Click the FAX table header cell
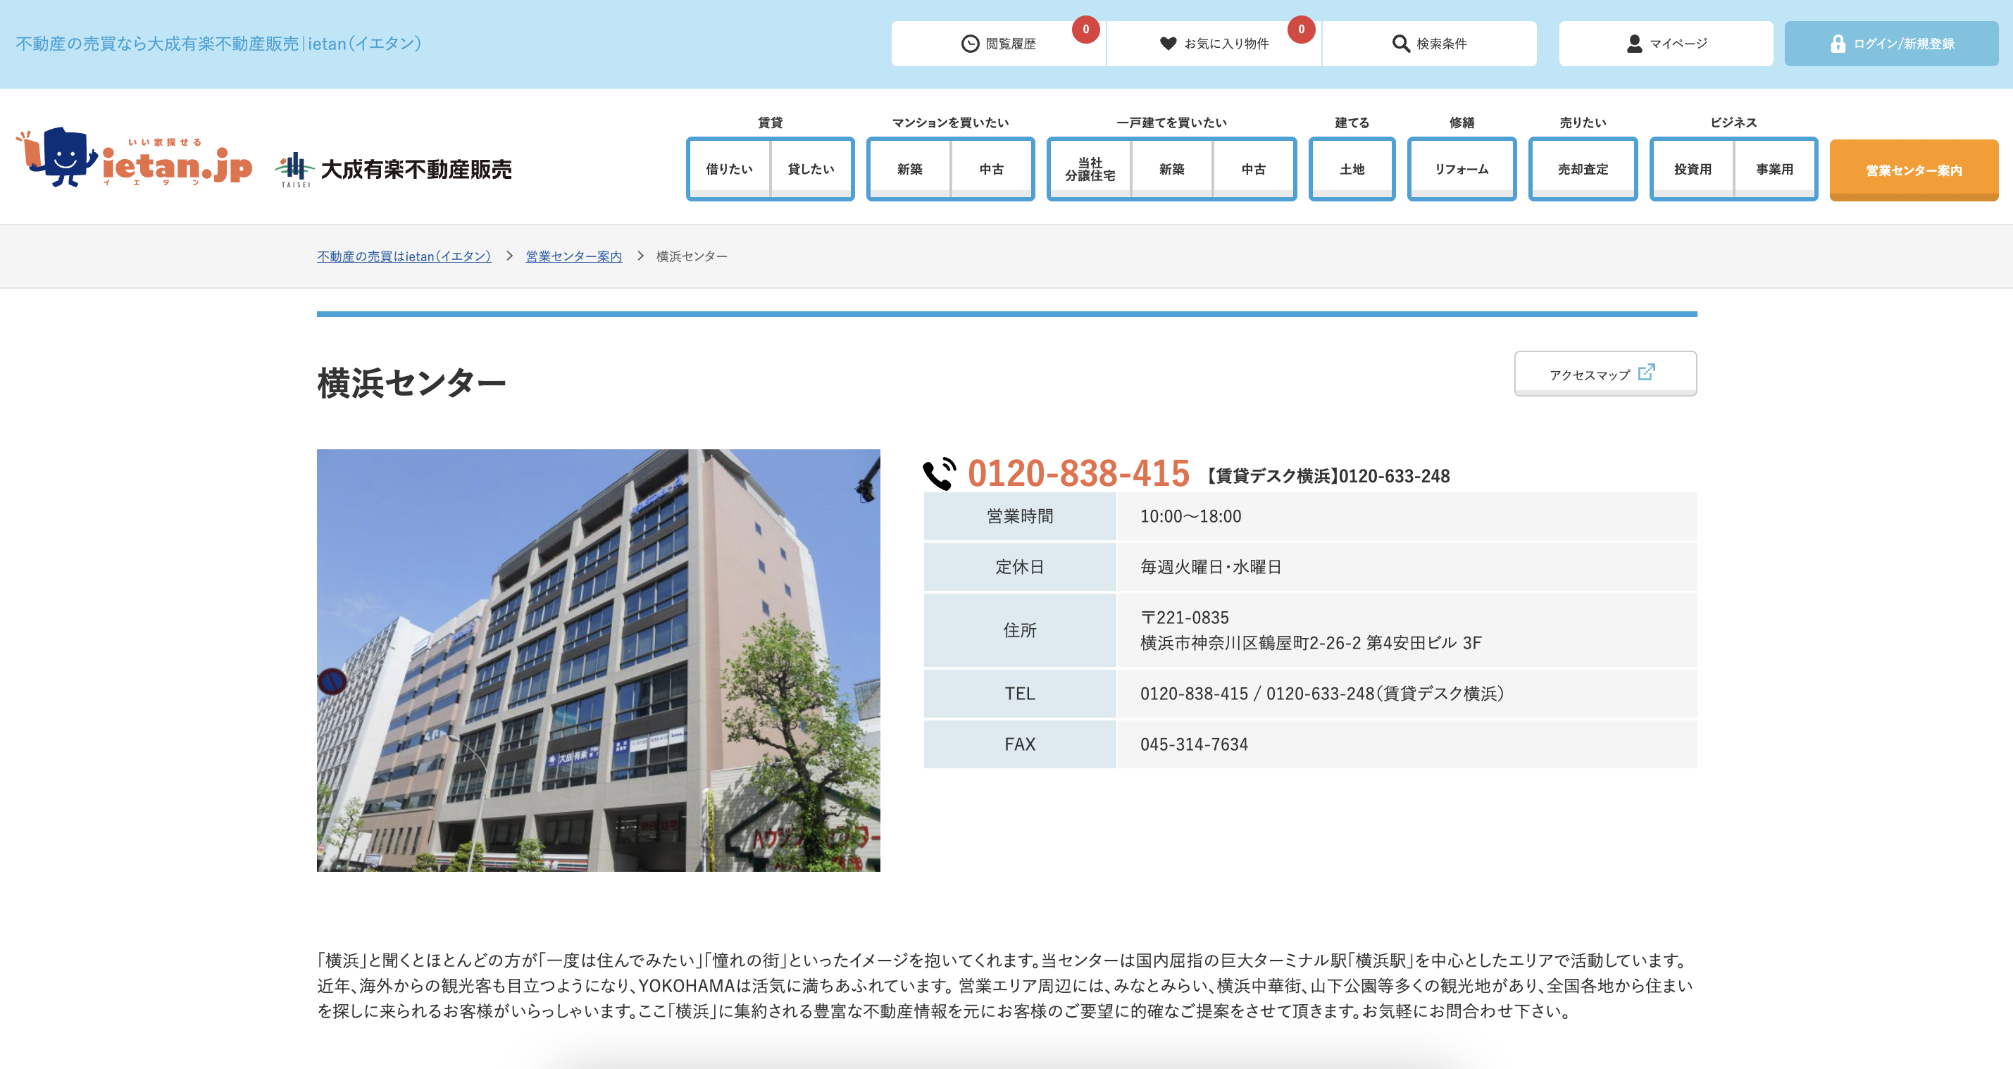Image resolution: width=2013 pixels, height=1069 pixels. 1020,744
